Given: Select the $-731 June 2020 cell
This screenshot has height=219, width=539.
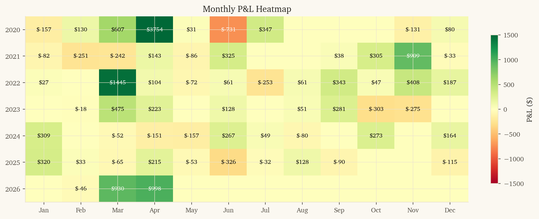Looking at the screenshot, I should (228, 30).
